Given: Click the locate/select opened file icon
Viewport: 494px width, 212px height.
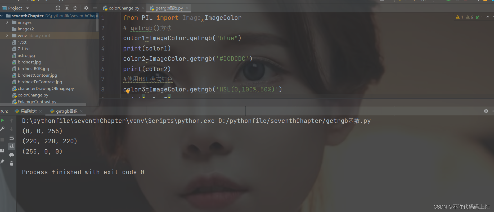Looking at the screenshot, I should [x=58, y=8].
